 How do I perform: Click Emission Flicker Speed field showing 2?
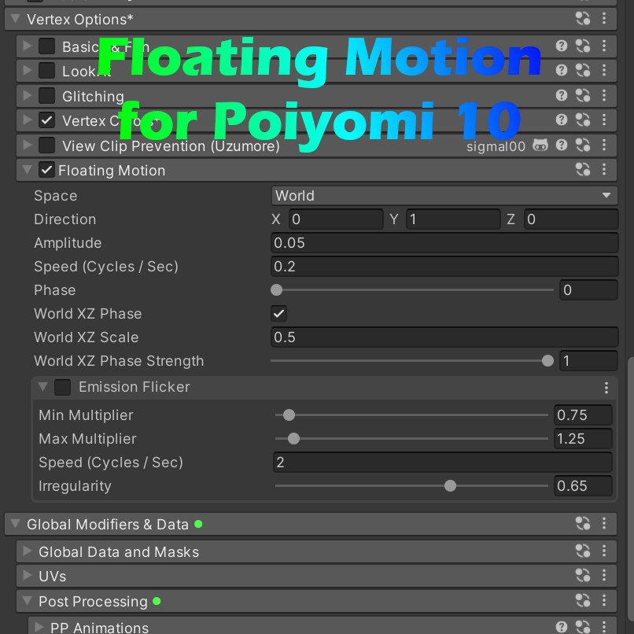tap(443, 463)
